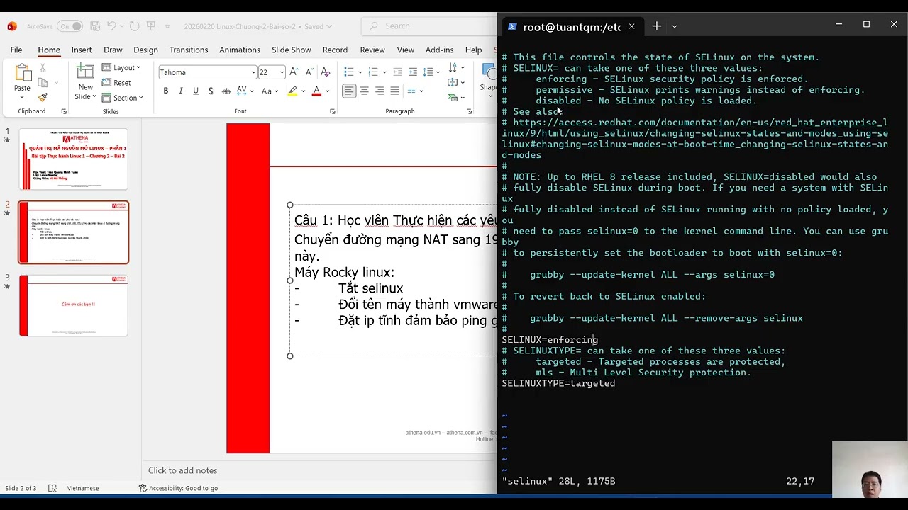
Task: Click the Format Painter icon
Action: pyautogui.click(x=43, y=97)
